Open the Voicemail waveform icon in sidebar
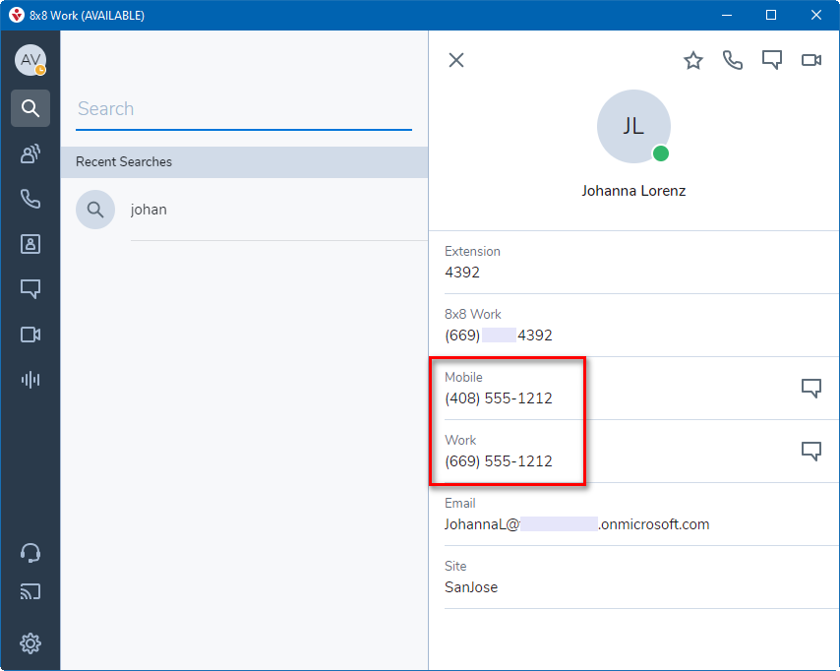 click(30, 380)
